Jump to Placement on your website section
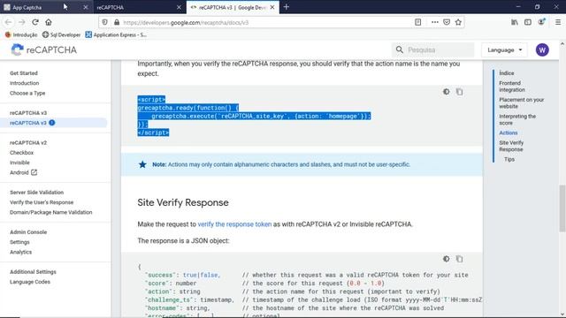Image resolution: width=566 pixels, height=318 pixels. pyautogui.click(x=521, y=103)
